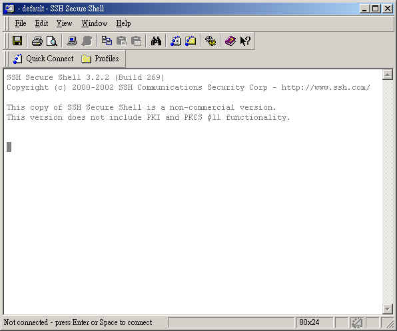Click the 'non-commercial version' line

coord(141,107)
